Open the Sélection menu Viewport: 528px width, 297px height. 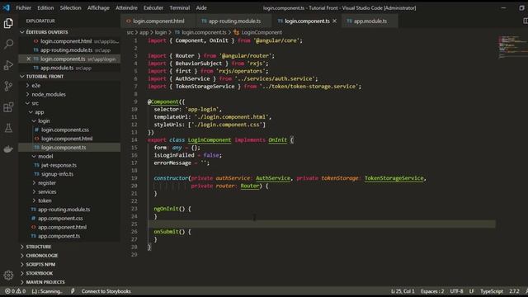coord(70,7)
